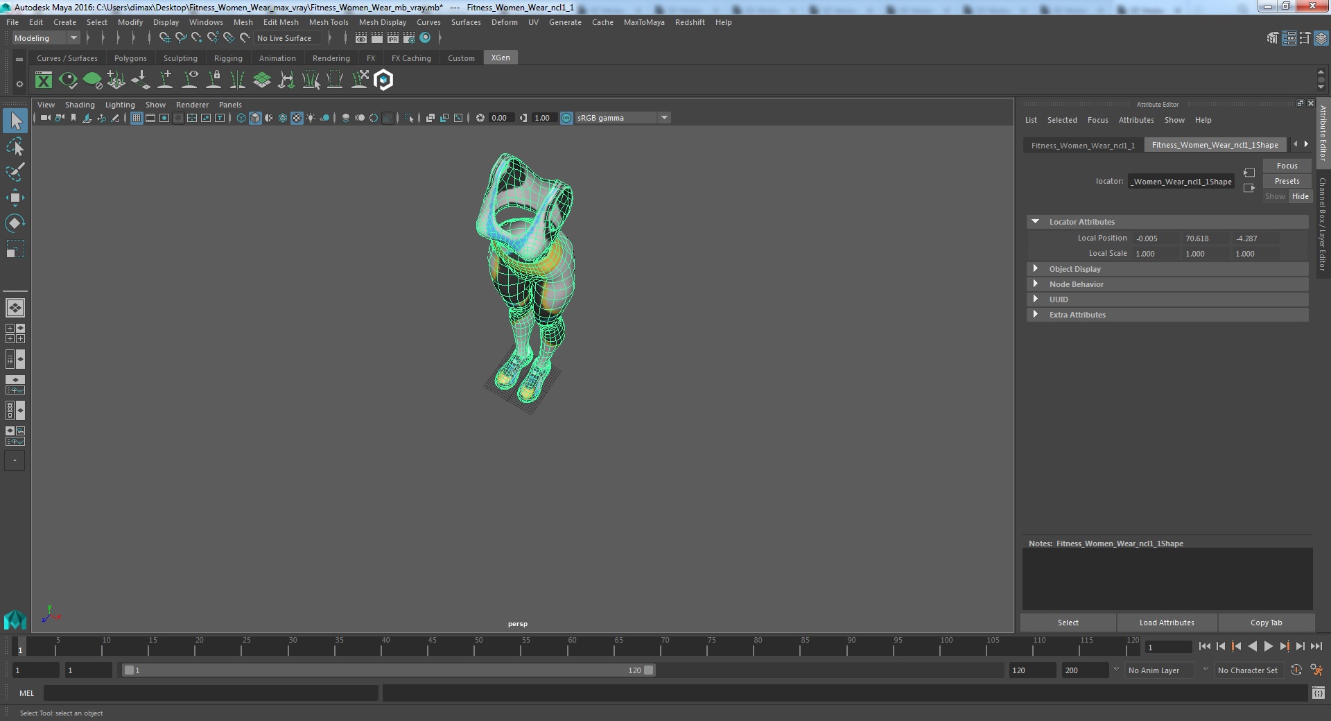Switch to the Polygons shelf tab
Screen dimensions: 1331x721
click(130, 58)
